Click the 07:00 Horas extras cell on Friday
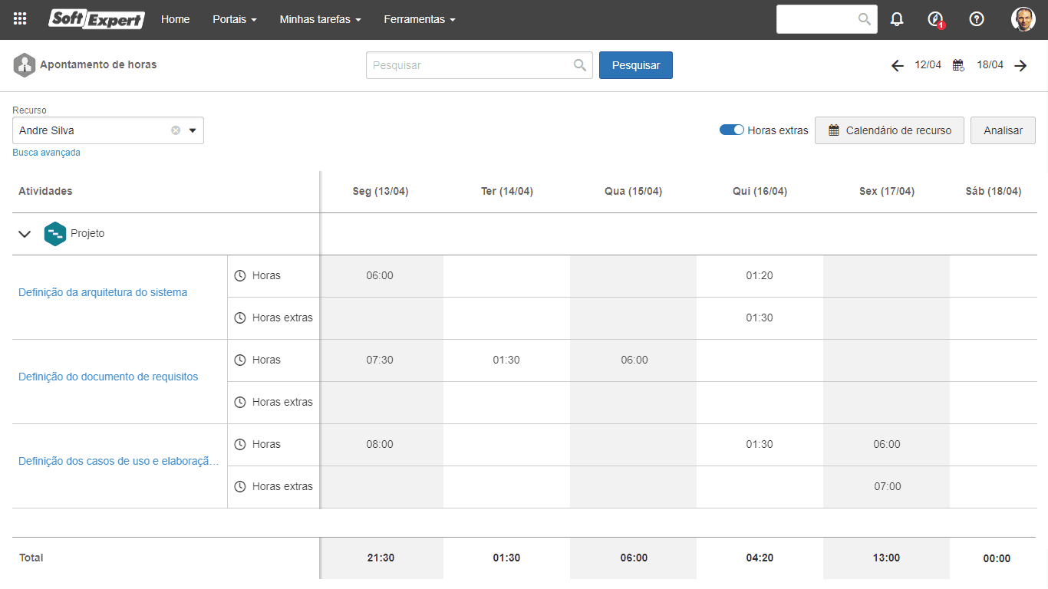This screenshot has width=1048, height=589. pos(887,486)
